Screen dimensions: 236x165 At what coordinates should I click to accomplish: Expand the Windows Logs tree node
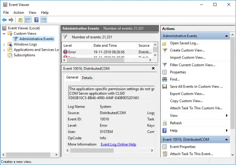coord(4,44)
